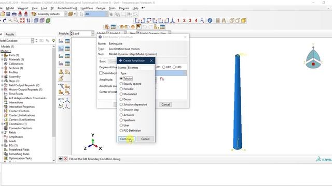Save the model database
The image size is (332, 186).
click(8, 14)
